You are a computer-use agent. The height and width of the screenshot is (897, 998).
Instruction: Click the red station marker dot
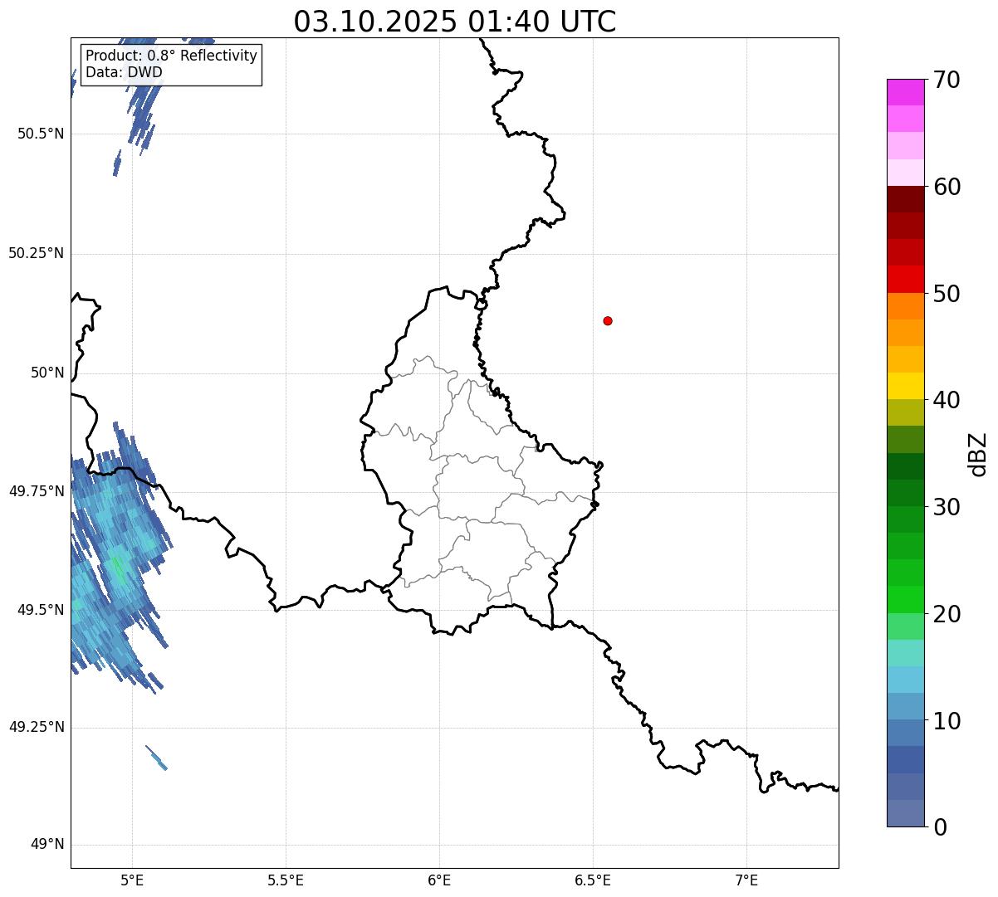click(x=608, y=320)
